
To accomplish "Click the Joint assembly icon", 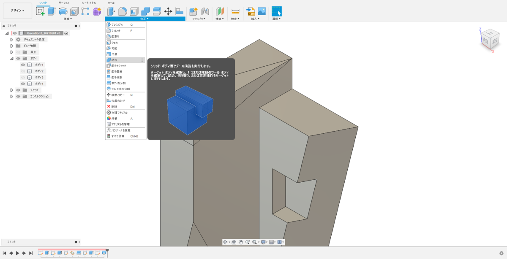I will [x=205, y=11].
